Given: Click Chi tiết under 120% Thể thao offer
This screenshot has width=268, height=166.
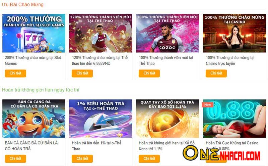Looking at the screenshot, I should (x=82, y=73).
